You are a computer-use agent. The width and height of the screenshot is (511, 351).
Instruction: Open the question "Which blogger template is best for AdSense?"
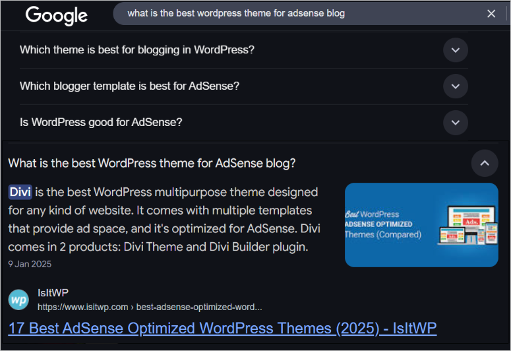click(129, 86)
